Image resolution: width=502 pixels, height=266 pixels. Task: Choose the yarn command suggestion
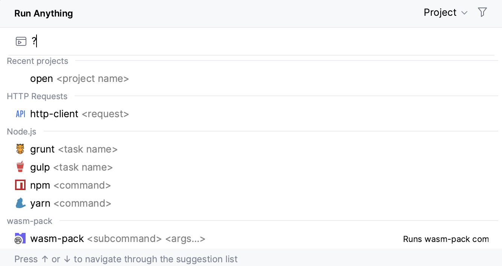pyautogui.click(x=70, y=203)
